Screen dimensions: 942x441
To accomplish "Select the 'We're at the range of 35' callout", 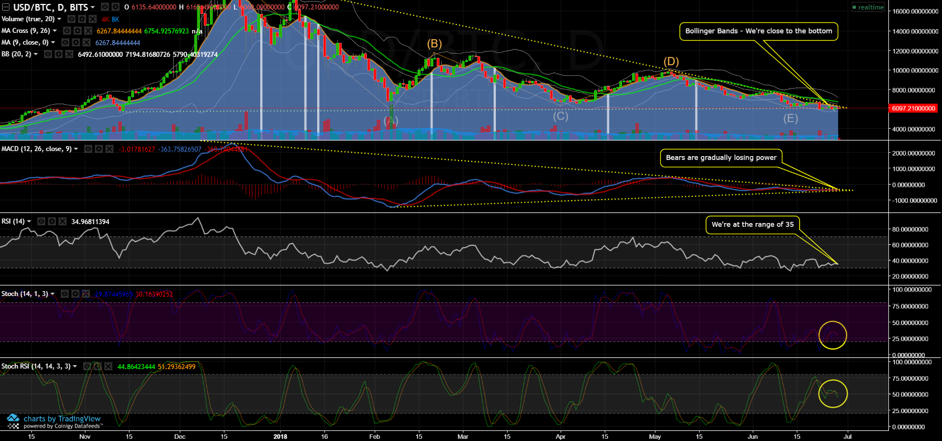I will click(x=752, y=225).
